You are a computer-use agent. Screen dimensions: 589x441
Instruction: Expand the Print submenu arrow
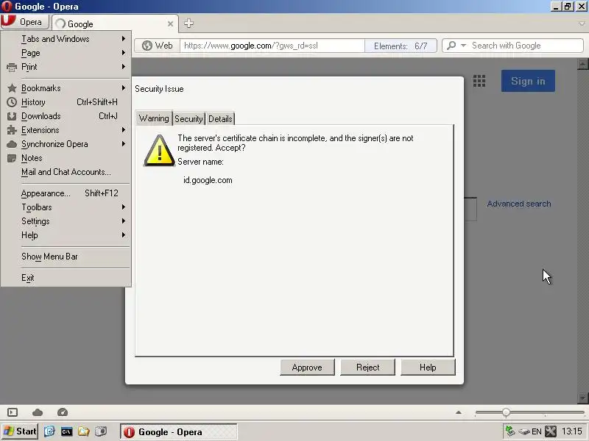(x=123, y=67)
